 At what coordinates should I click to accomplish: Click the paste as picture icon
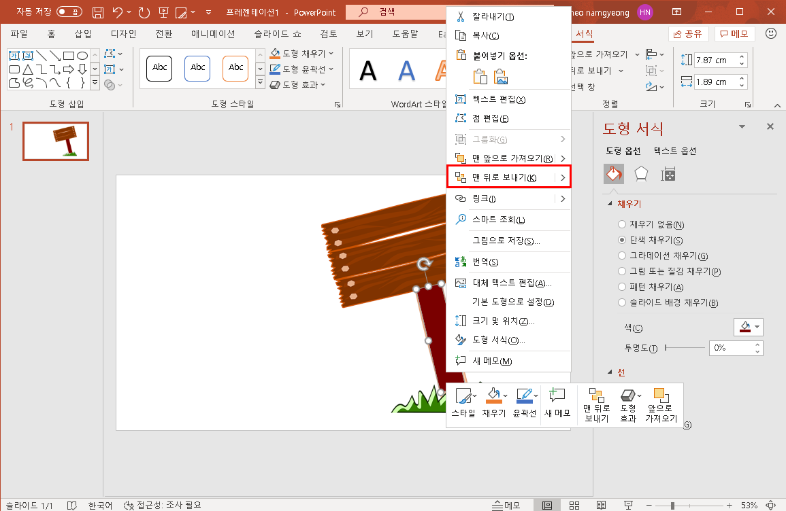tap(501, 77)
